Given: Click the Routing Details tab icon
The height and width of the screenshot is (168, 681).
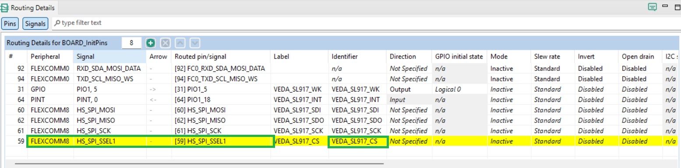Looking at the screenshot, I should pos(4,7).
